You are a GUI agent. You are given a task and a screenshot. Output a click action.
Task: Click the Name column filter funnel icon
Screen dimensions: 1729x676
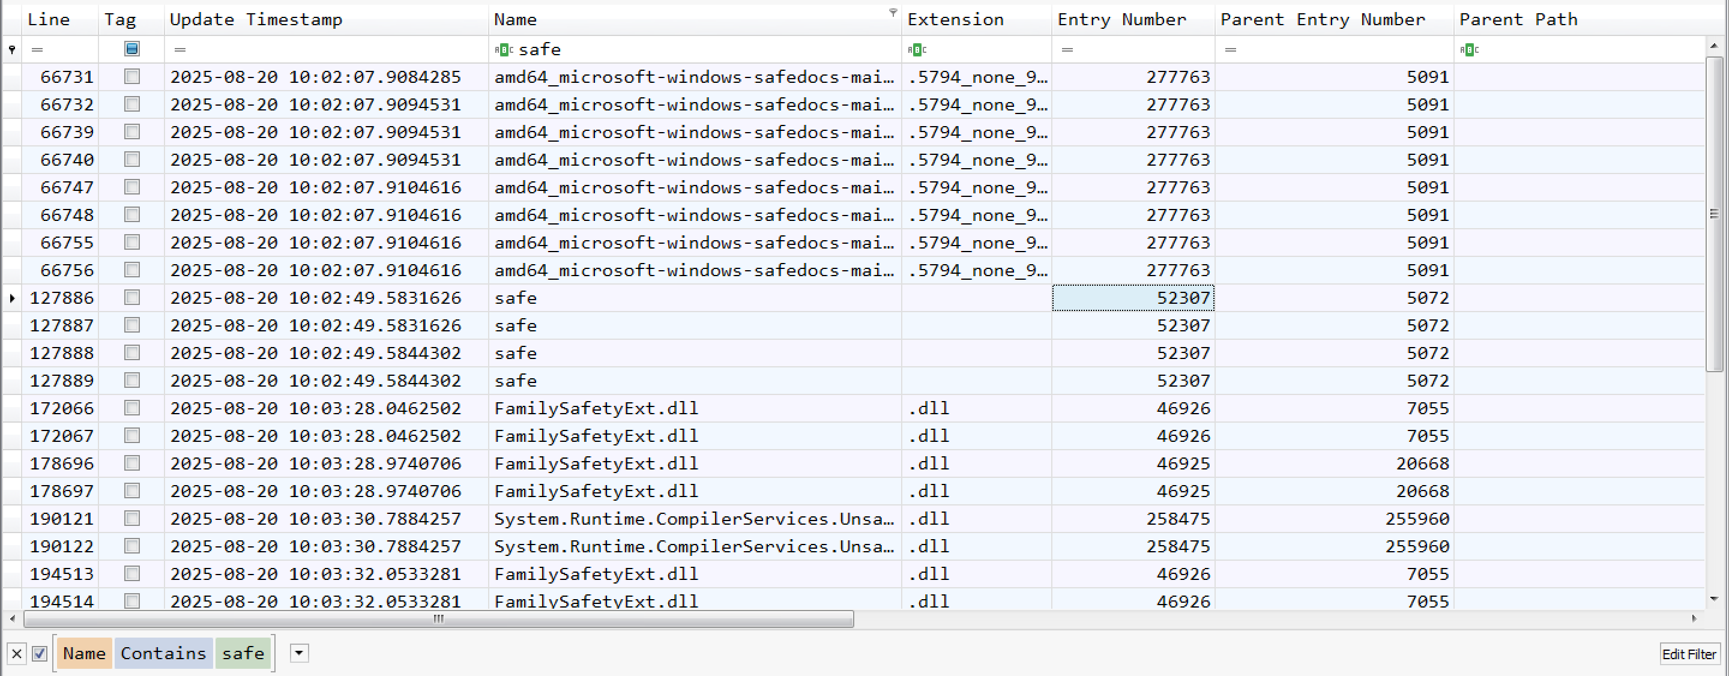tap(893, 12)
